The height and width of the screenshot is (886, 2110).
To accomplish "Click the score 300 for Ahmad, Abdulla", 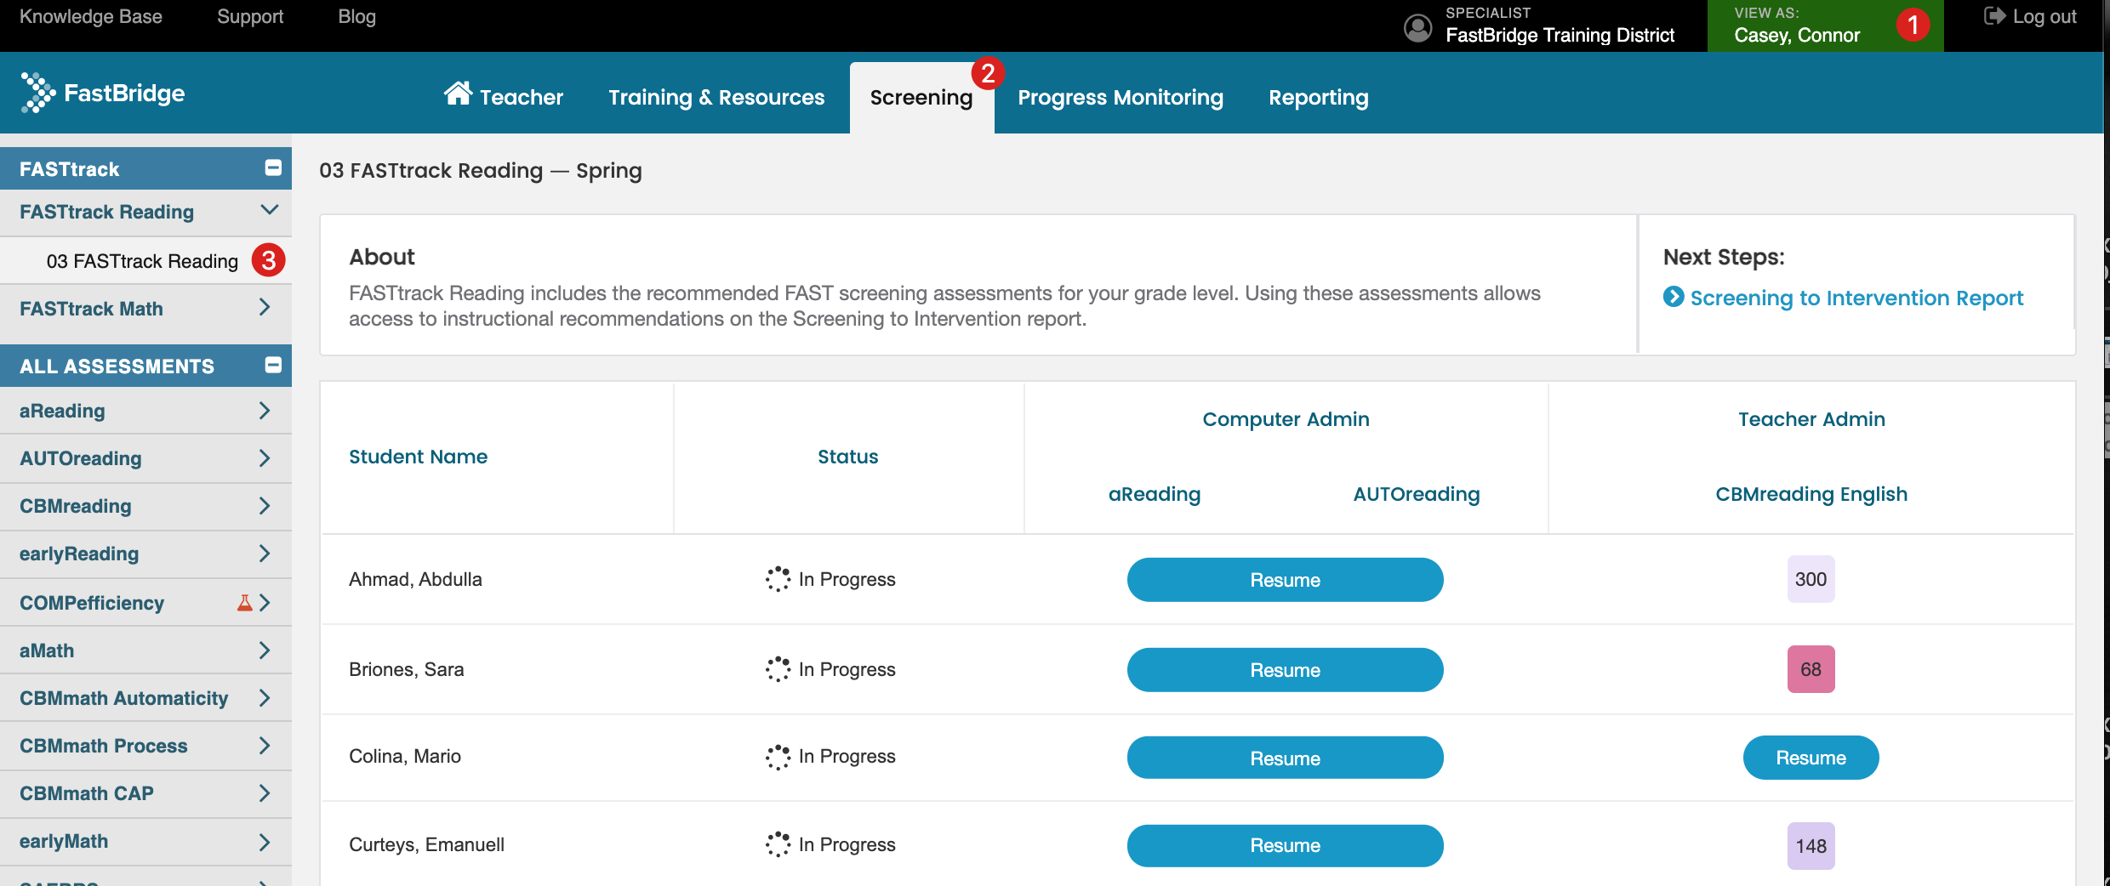I will click(x=1811, y=579).
